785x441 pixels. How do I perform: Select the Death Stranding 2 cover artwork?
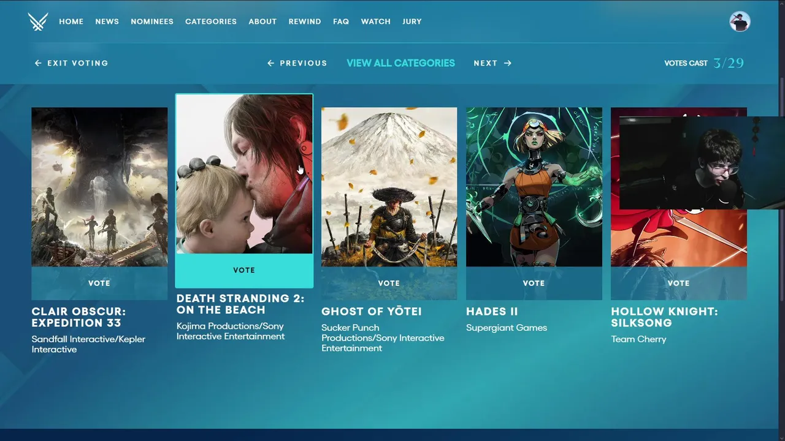click(x=244, y=174)
